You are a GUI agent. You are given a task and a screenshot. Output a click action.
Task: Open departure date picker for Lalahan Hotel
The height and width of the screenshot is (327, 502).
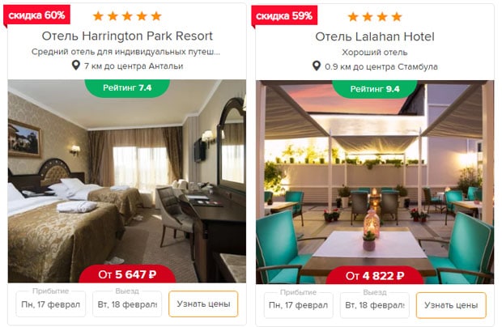tap(375, 305)
